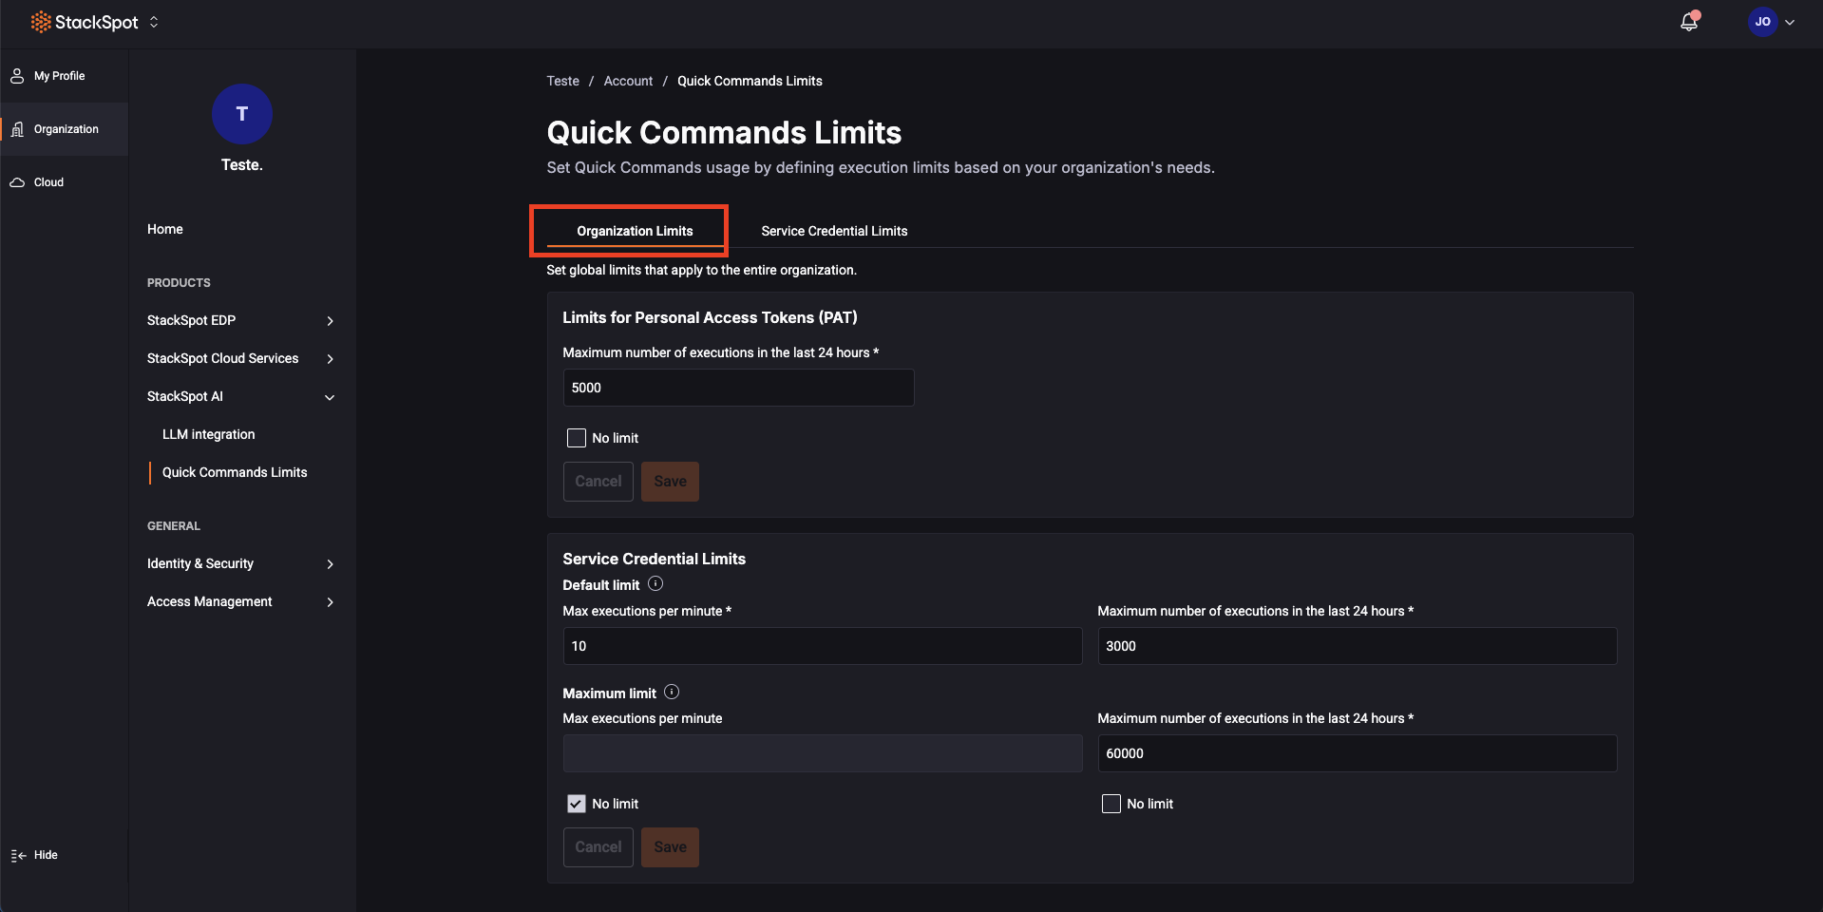This screenshot has width=1823, height=912.
Task: Click the JO user avatar
Action: click(1762, 22)
